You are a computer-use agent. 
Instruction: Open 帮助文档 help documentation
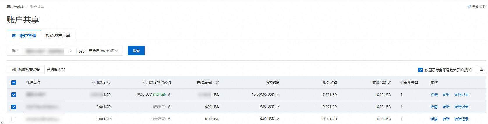[477, 6]
